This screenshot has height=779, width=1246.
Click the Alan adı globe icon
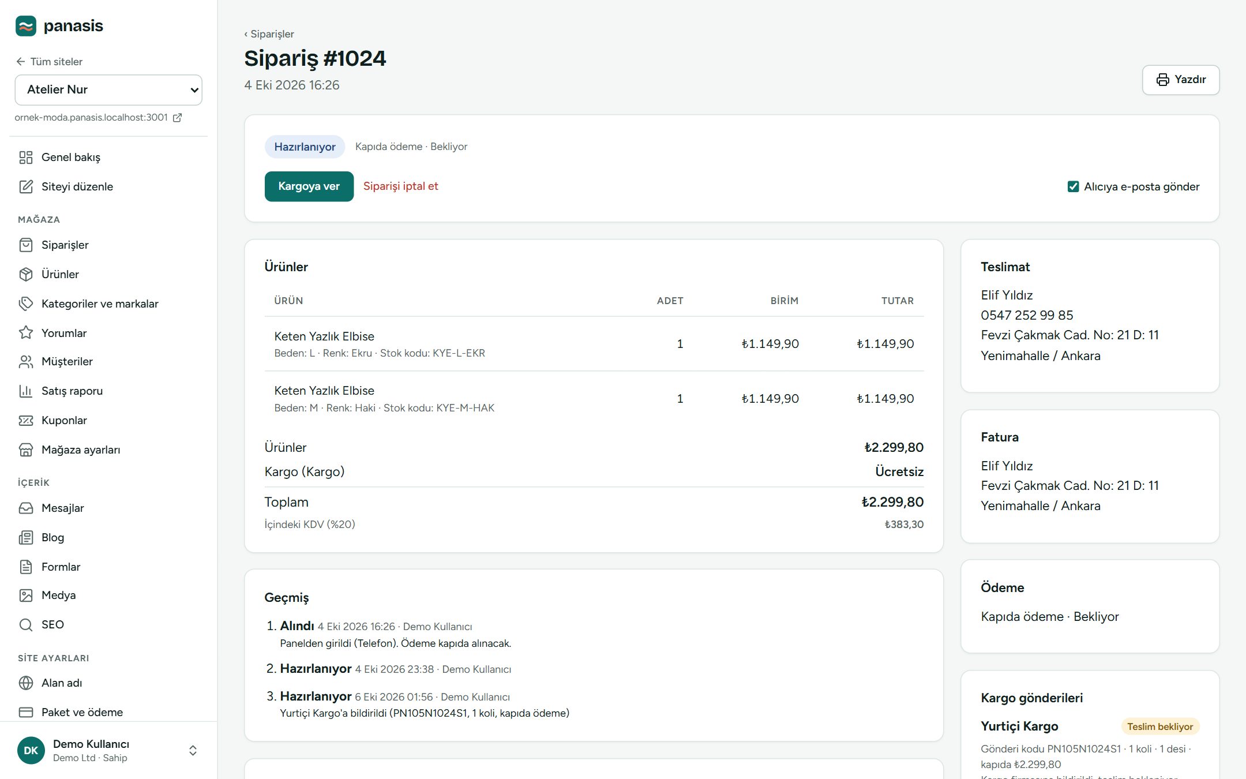26,683
